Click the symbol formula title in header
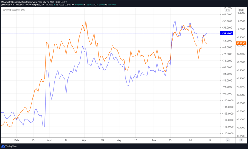This screenshot has width=248, height=149. (x=20, y=5)
